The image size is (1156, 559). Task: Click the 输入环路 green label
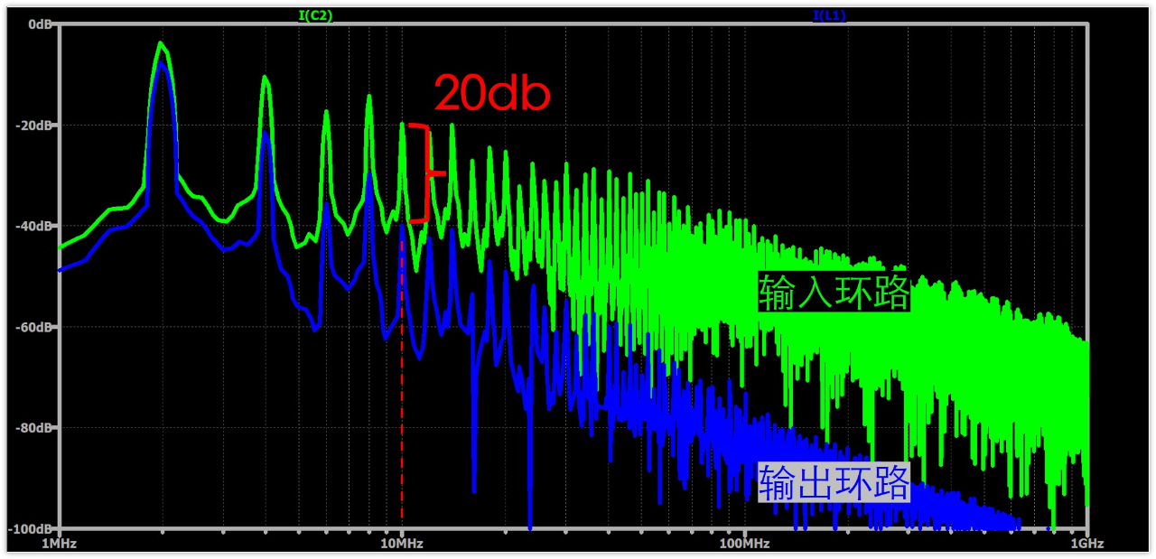tap(834, 293)
